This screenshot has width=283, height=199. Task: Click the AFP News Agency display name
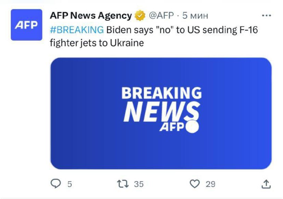pyautogui.click(x=91, y=16)
